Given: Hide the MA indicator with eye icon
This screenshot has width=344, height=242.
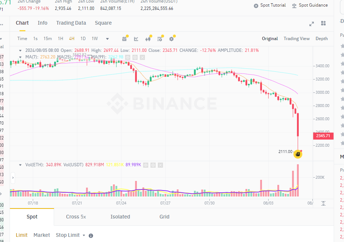Looking at the screenshot, I should click(128, 57).
